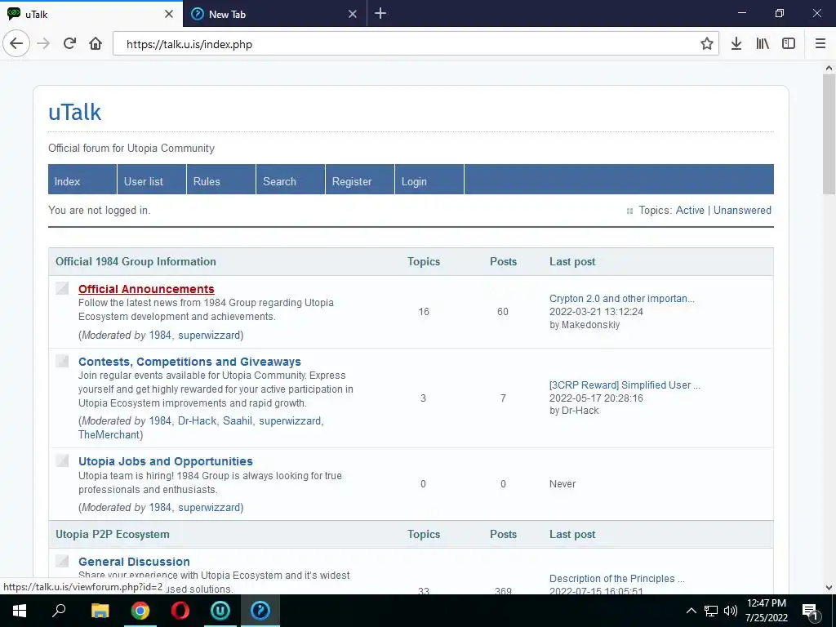836x627 pixels.
Task: Open the browser hamburger menu
Action: (x=820, y=44)
